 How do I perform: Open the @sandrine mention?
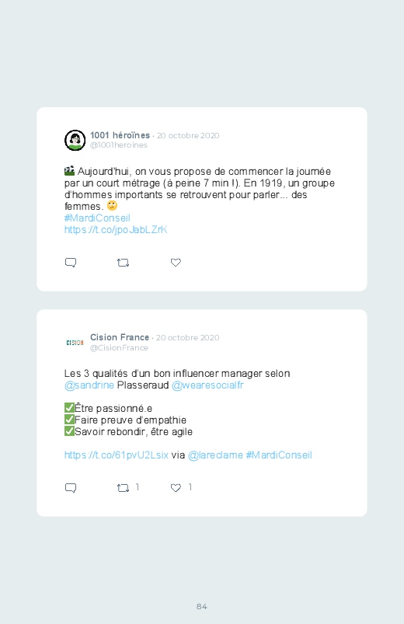[89, 385]
